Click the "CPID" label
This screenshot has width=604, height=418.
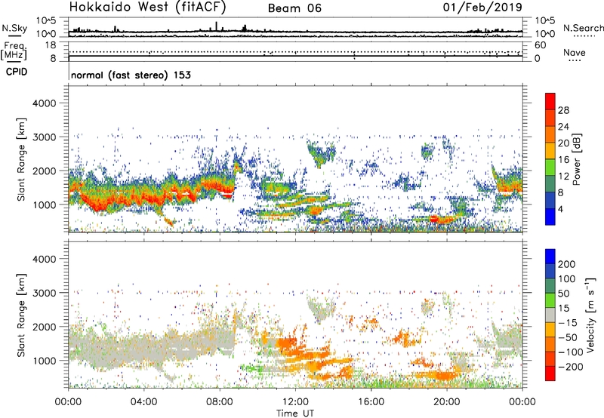click(x=17, y=72)
